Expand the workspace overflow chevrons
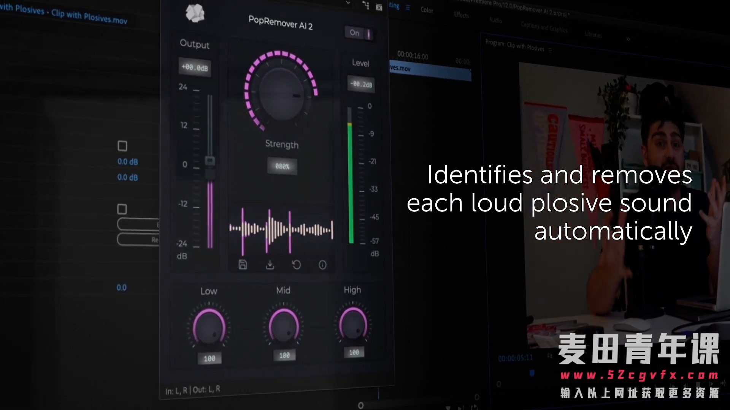 (628, 39)
